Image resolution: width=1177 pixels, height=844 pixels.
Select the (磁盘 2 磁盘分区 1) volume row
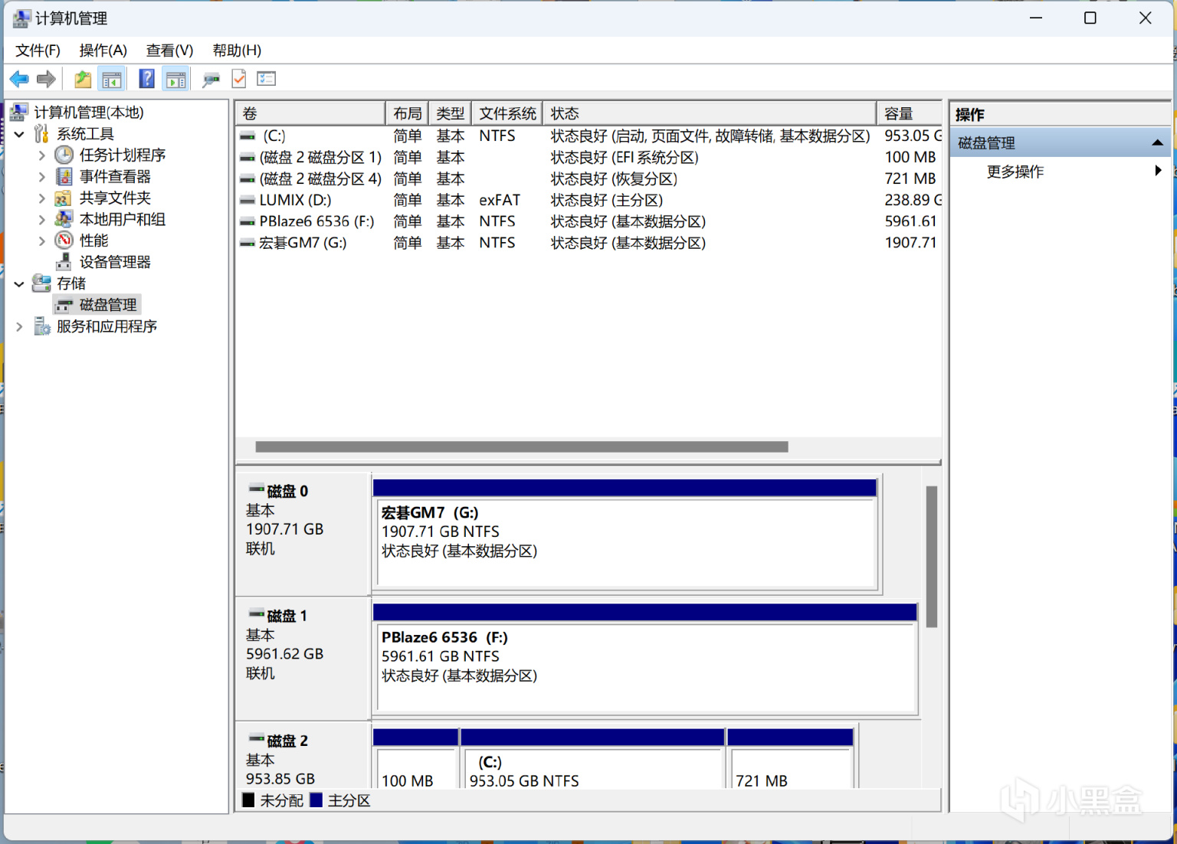click(x=588, y=157)
